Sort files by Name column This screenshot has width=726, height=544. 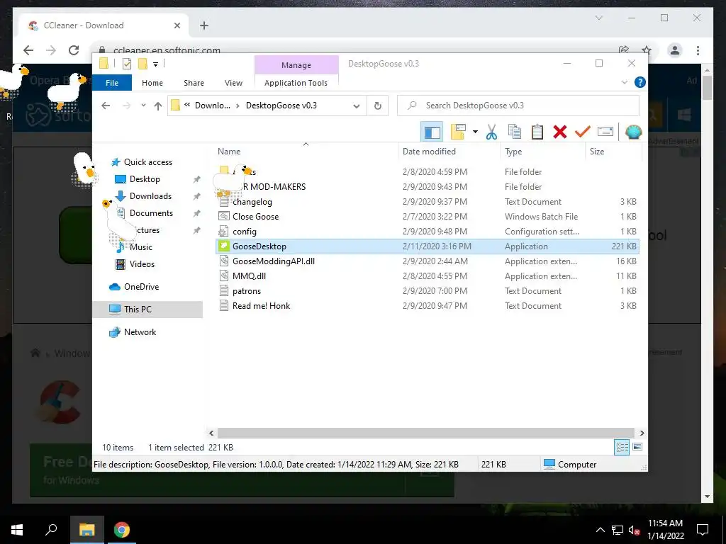(x=229, y=152)
